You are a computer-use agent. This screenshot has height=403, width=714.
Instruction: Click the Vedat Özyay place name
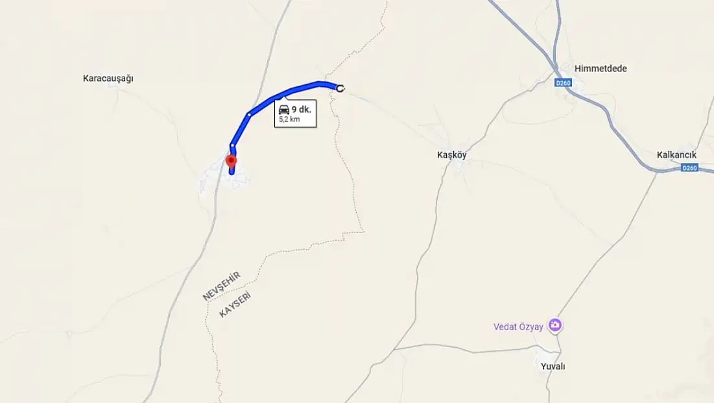click(x=518, y=327)
